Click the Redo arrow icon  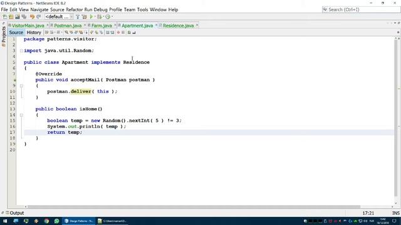tap(39, 17)
